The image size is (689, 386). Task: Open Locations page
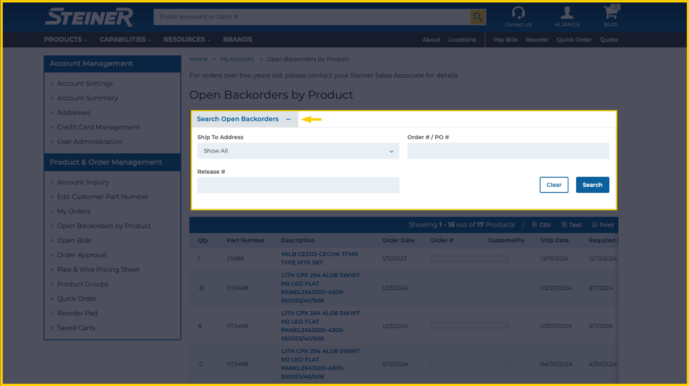point(462,40)
